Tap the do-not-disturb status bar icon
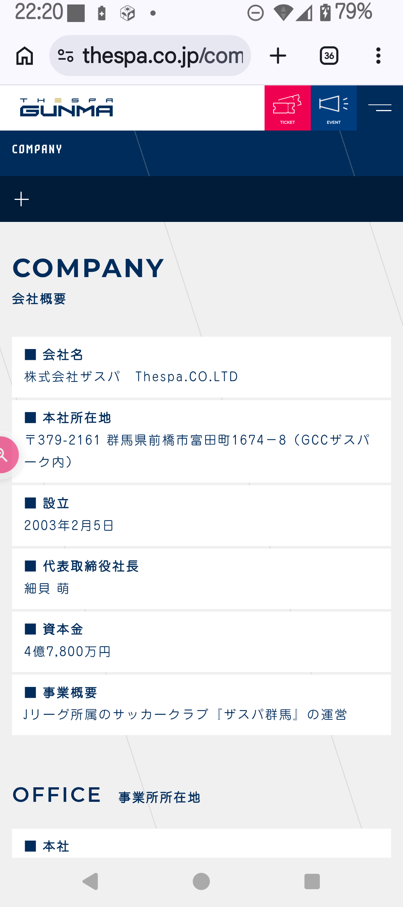 tap(256, 13)
